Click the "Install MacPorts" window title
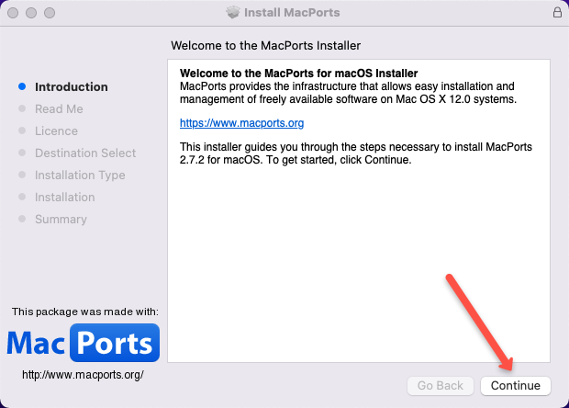The image size is (569, 408). [x=292, y=13]
